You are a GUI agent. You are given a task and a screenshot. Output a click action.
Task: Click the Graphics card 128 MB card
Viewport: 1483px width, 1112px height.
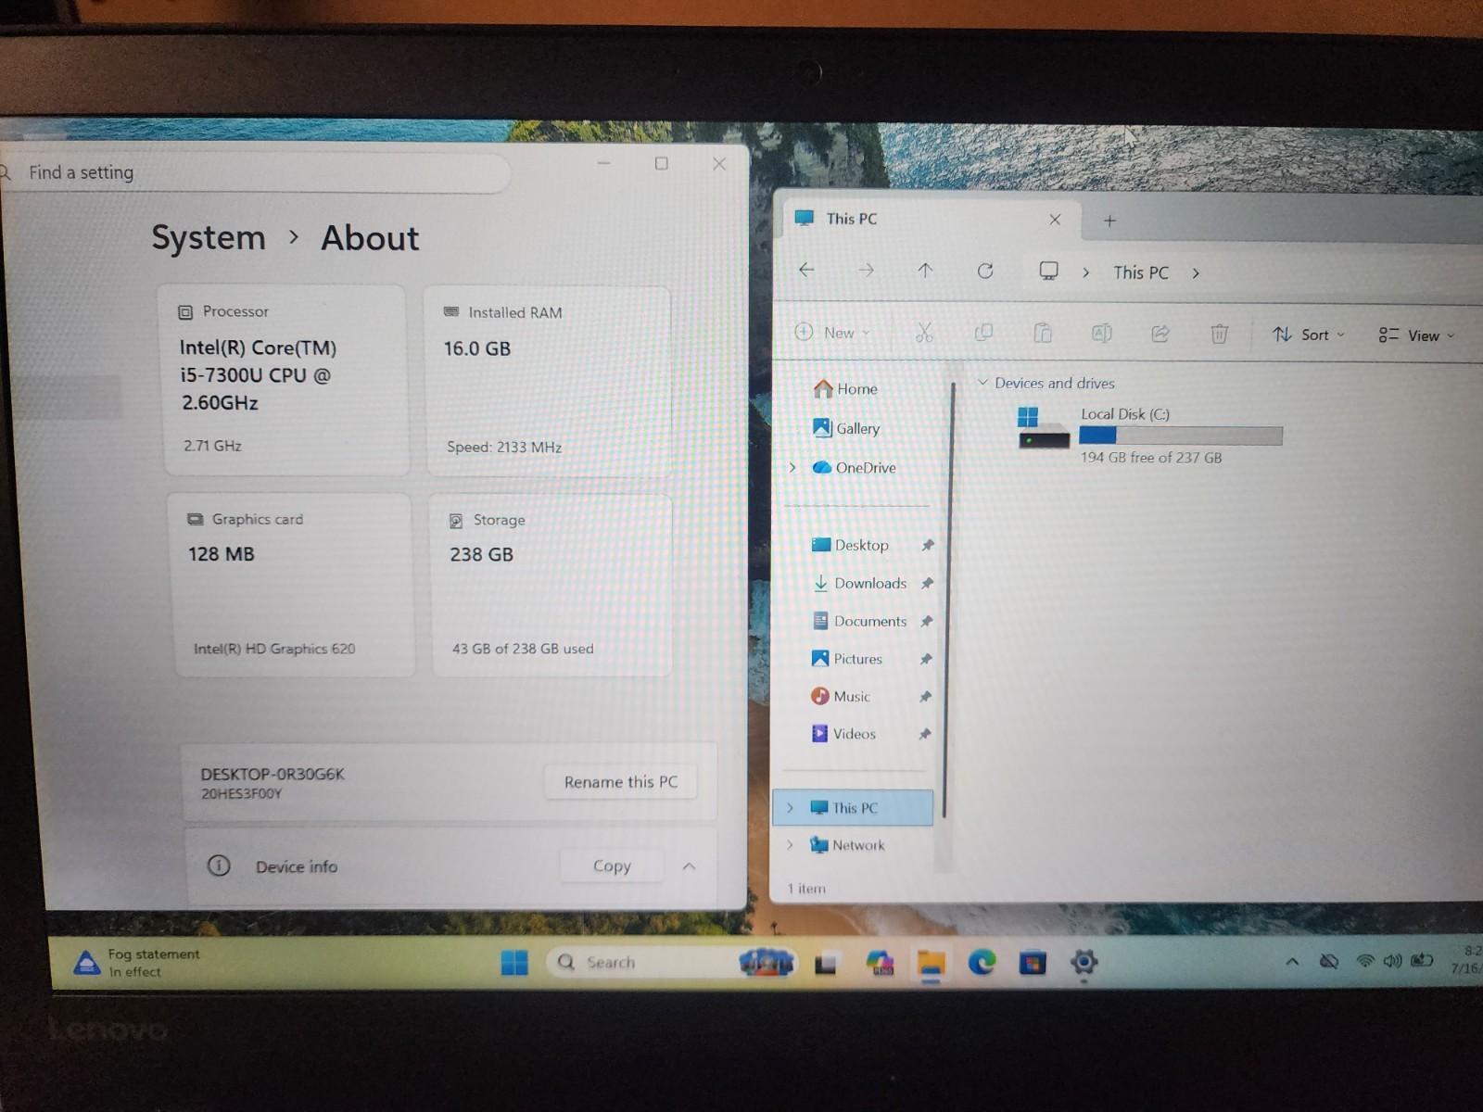point(290,585)
